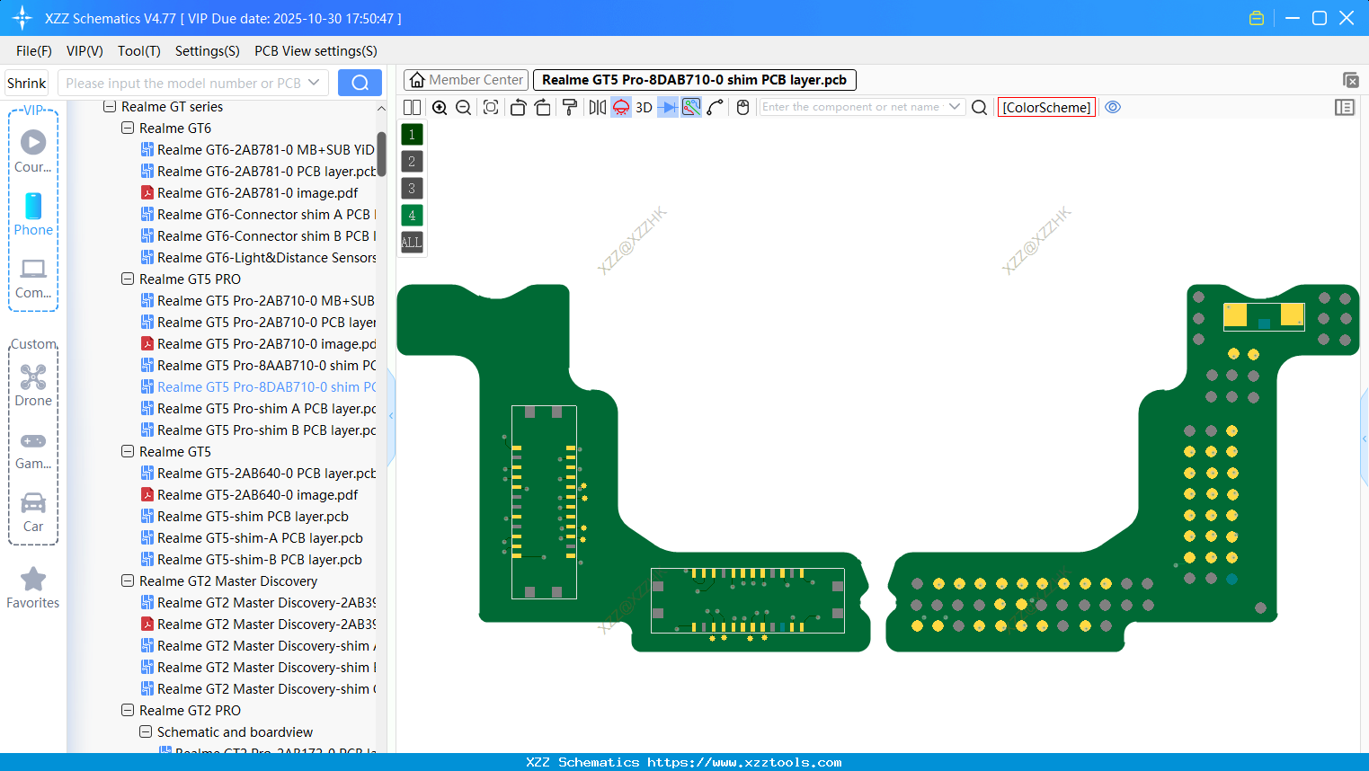Select the Game console category icon
The width and height of the screenshot is (1369, 771).
click(x=33, y=440)
